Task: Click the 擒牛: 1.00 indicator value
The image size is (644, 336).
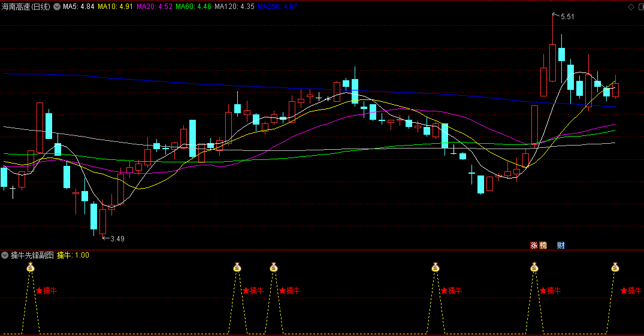Action: pos(72,255)
